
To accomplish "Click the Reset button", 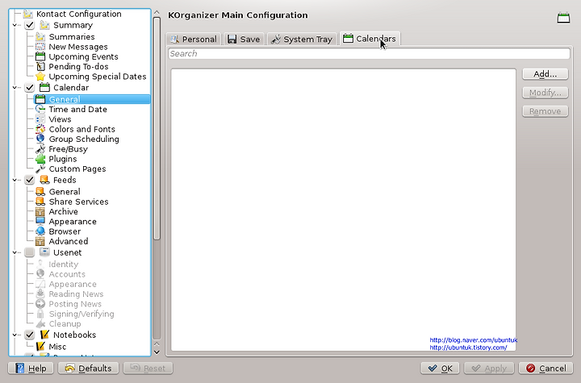I will pyautogui.click(x=148, y=368).
